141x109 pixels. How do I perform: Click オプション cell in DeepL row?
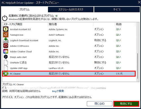click(99, 57)
